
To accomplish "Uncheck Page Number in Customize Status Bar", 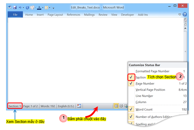I will (x=131, y=83).
